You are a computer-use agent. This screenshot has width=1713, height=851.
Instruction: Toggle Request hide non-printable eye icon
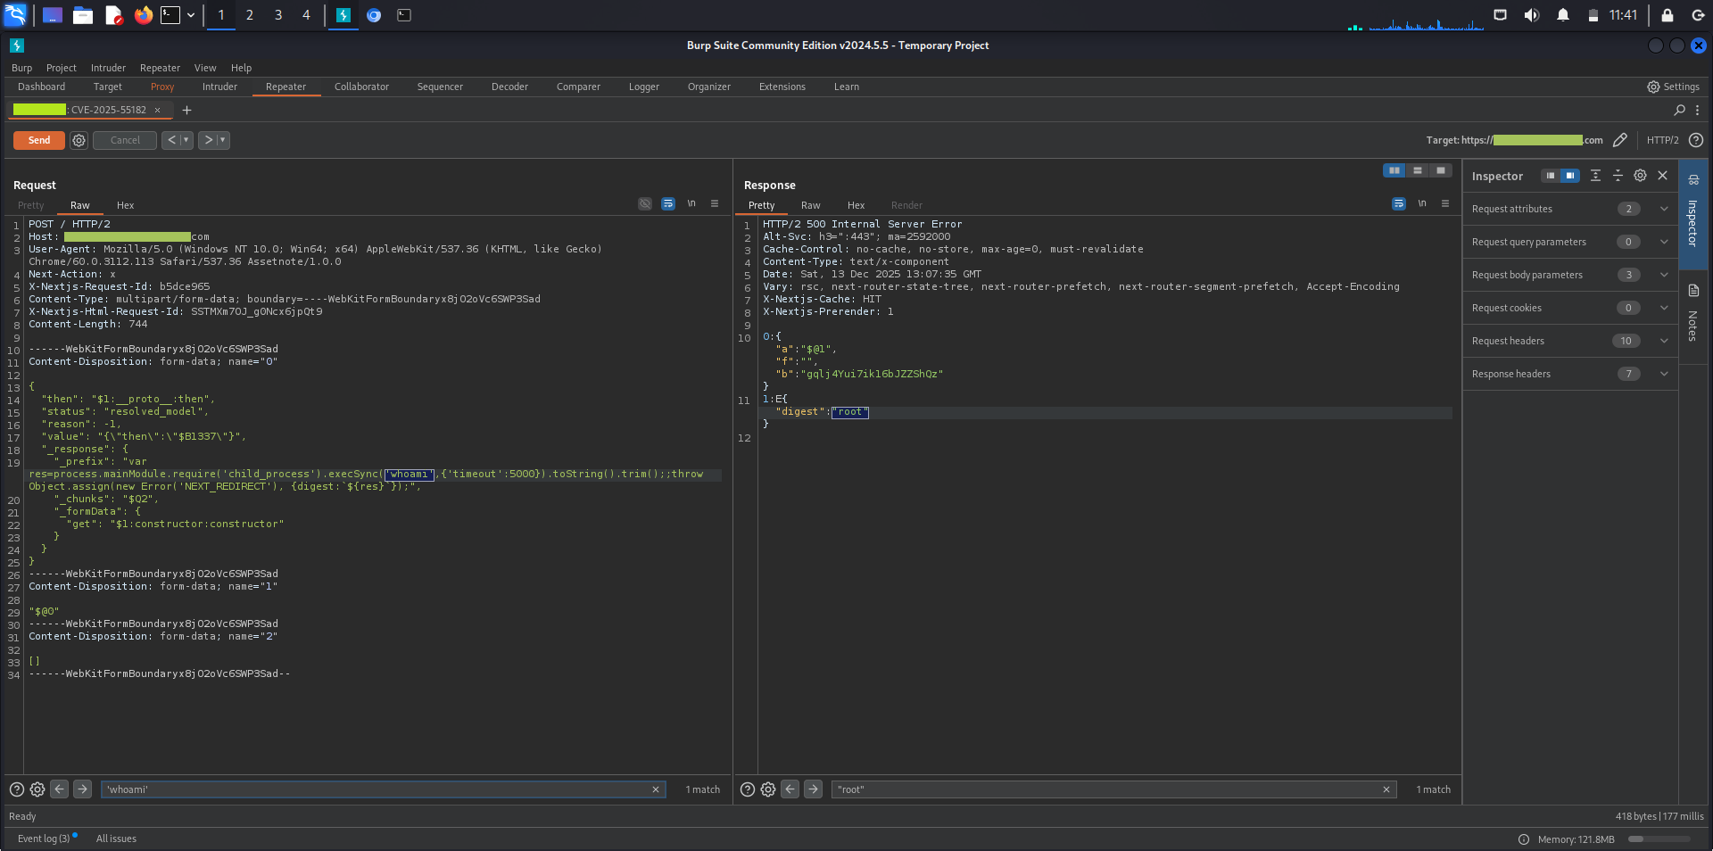click(645, 203)
